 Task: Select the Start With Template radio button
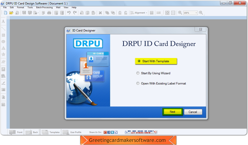tap(139, 61)
